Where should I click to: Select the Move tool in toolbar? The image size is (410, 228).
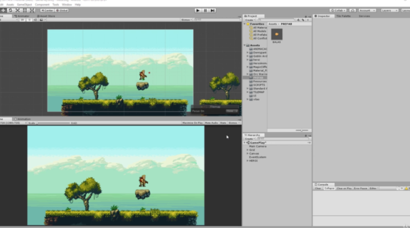pyautogui.click(x=3, y=10)
